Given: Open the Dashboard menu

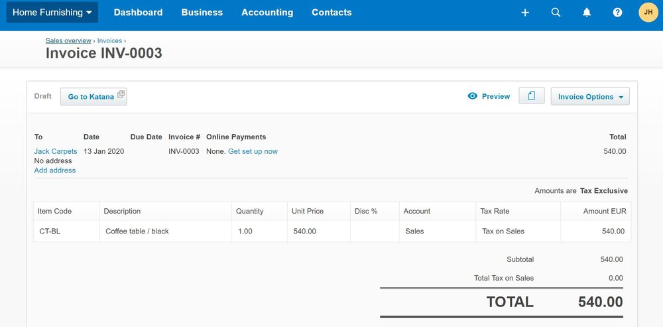Looking at the screenshot, I should (139, 12).
